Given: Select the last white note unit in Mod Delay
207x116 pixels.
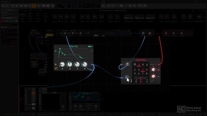Looking at the screenshot, I should click(x=147, y=64).
